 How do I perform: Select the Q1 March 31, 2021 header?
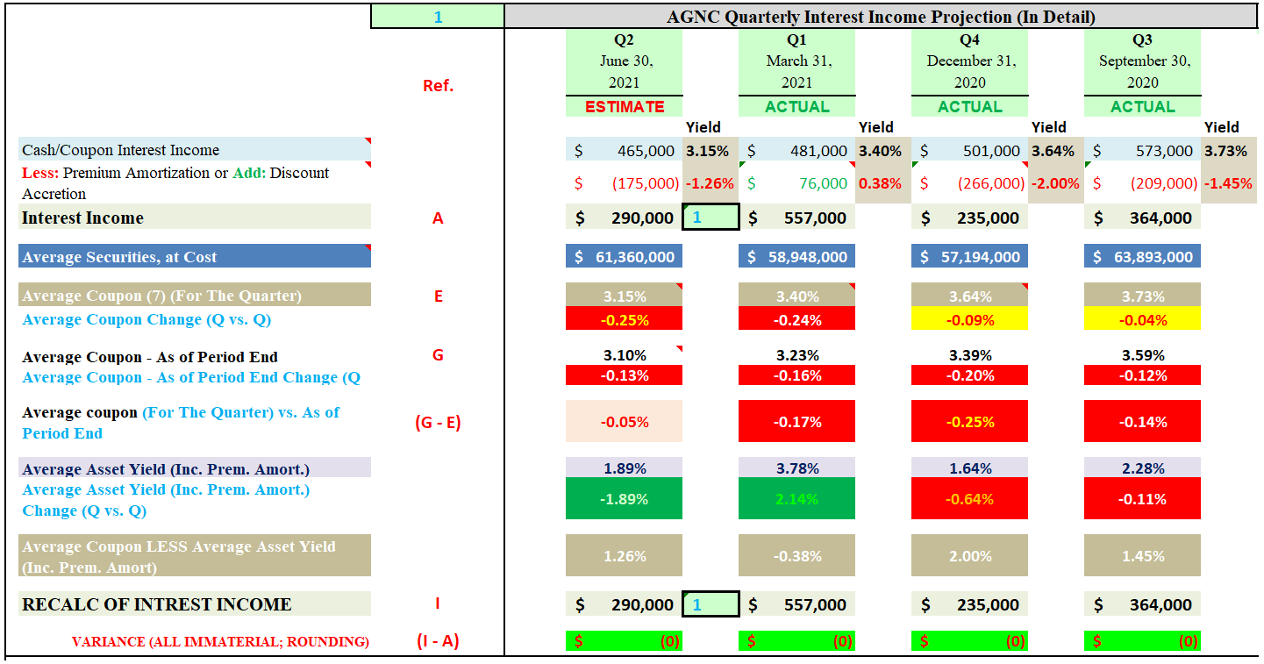coord(796,61)
